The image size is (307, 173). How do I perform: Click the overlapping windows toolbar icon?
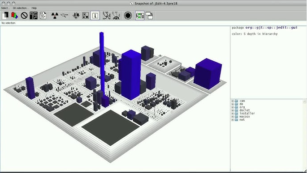point(149,16)
